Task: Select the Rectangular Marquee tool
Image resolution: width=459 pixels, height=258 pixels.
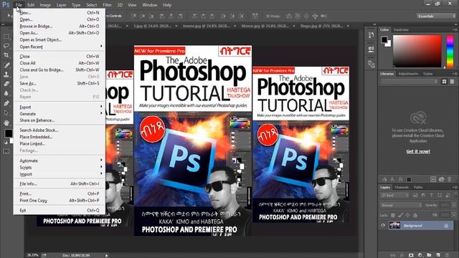Action: pos(6,37)
